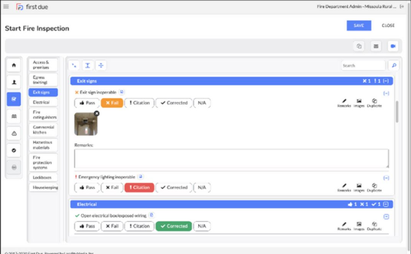Collapse the Open electrical box item
Image resolution: width=411 pixels, height=254 pixels.
[x=386, y=216]
